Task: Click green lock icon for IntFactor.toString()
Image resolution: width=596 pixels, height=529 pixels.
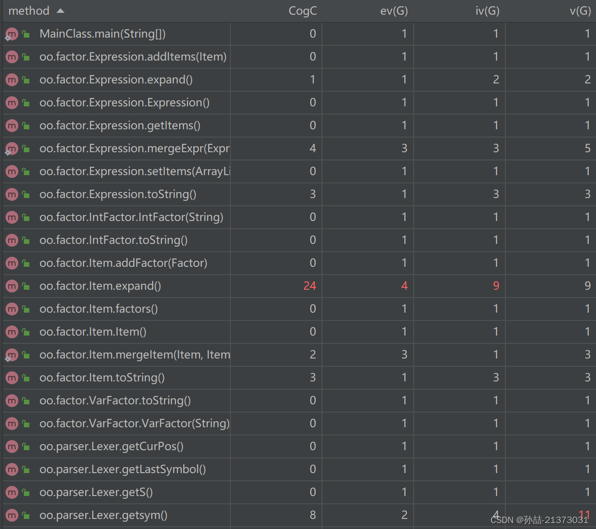Action: tap(26, 240)
